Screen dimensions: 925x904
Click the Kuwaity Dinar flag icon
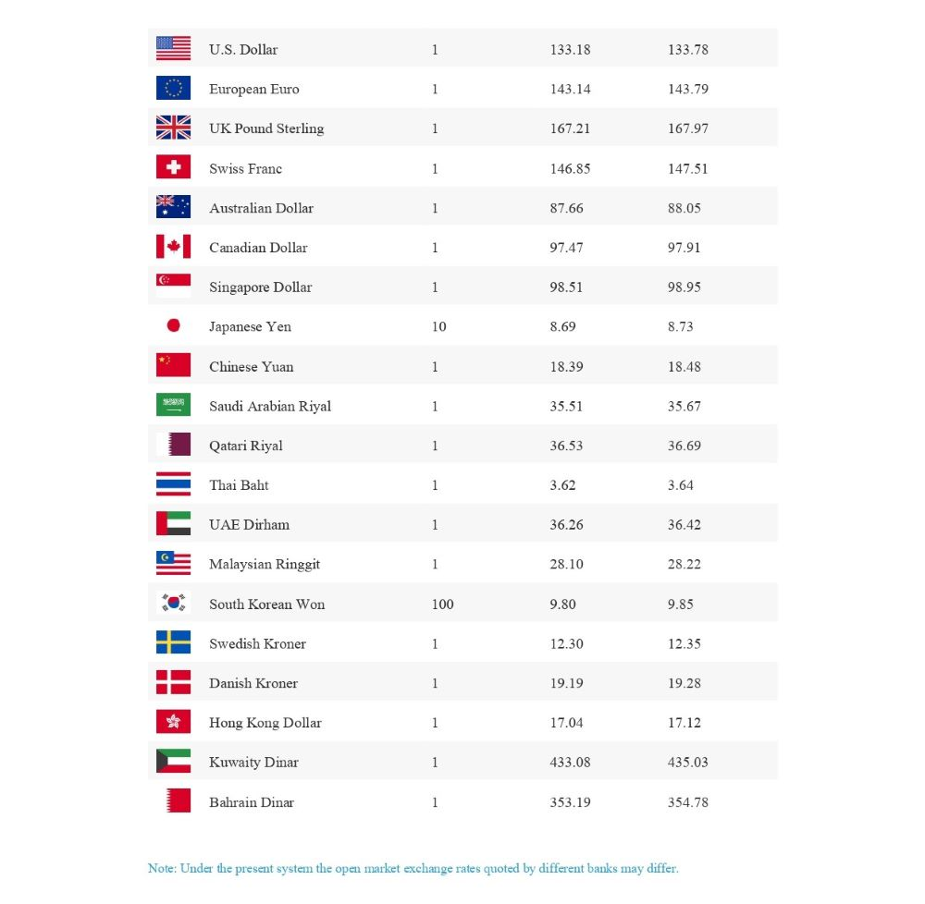tap(173, 762)
